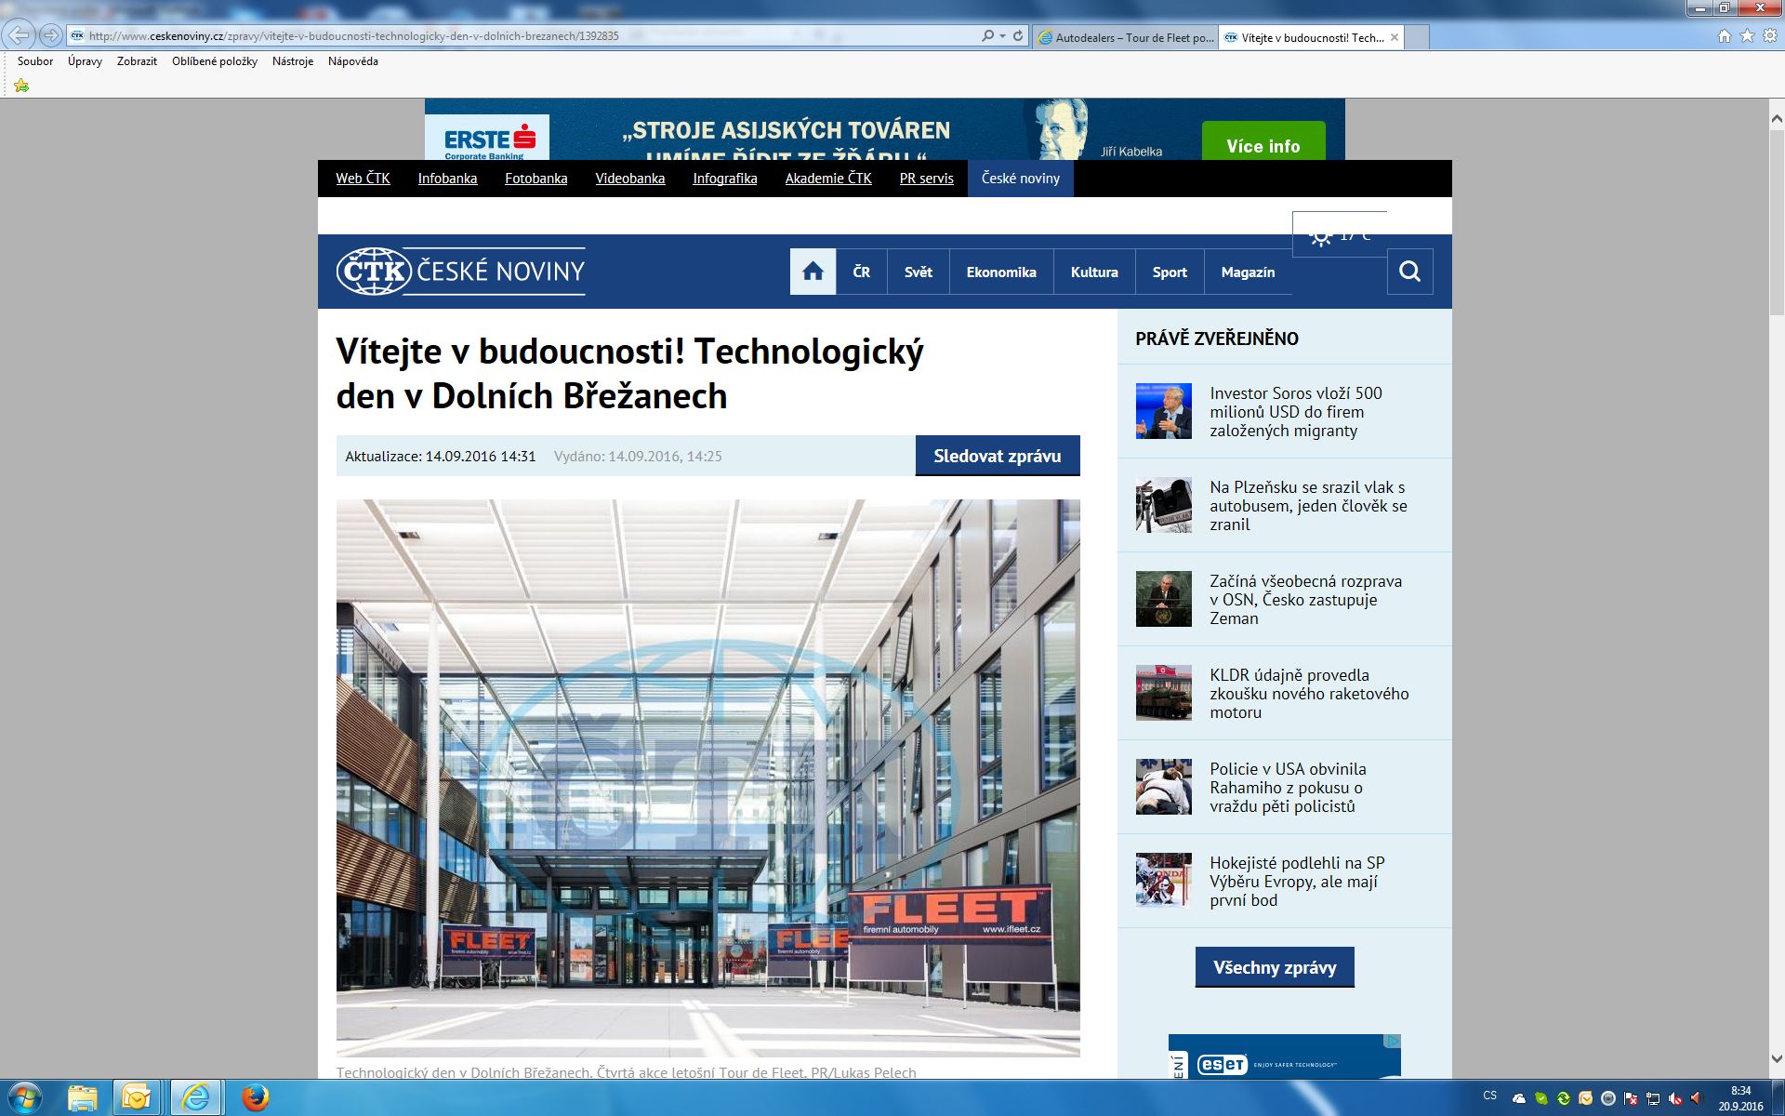Viewport: 1785px width, 1116px height.
Task: Open the browser Home icon
Action: point(1725,35)
